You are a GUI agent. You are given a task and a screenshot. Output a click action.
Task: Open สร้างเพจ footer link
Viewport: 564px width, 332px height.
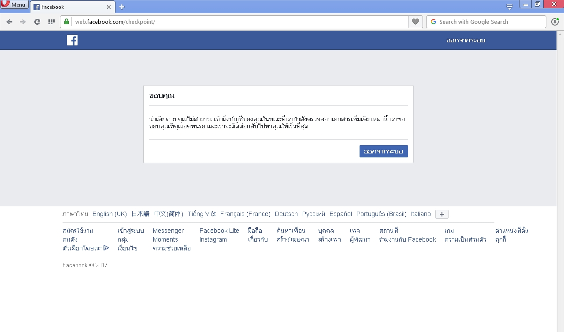click(330, 239)
